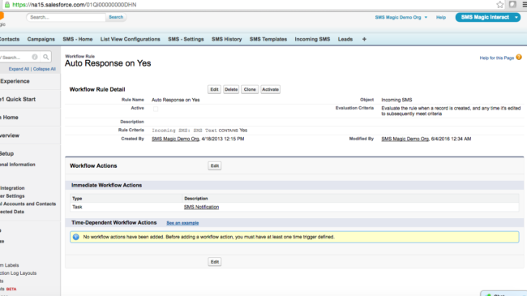The height and width of the screenshot is (296, 527).
Task: Click the Clone button
Action: (x=250, y=89)
